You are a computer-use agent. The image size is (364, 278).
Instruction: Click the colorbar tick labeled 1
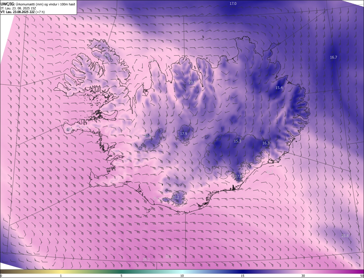[x=61, y=276]
